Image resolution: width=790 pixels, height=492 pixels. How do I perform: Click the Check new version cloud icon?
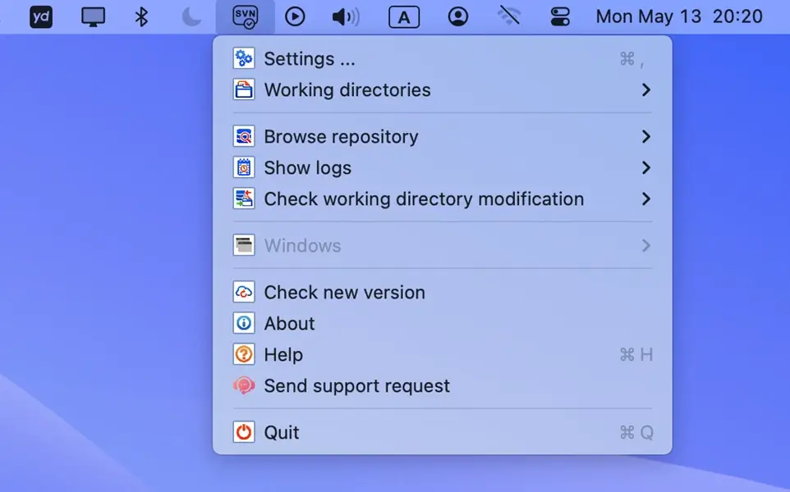(x=244, y=292)
